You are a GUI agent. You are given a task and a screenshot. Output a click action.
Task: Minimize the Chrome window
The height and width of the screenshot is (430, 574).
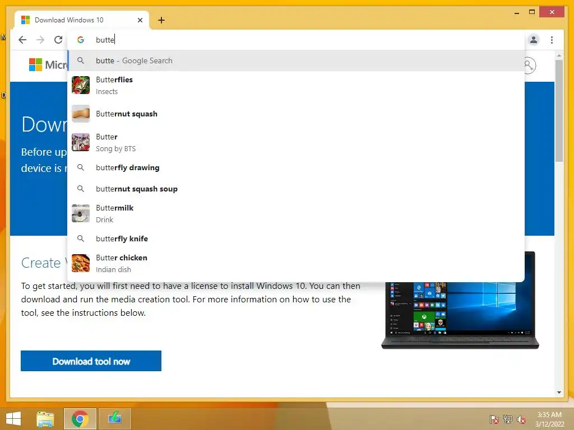(x=517, y=13)
